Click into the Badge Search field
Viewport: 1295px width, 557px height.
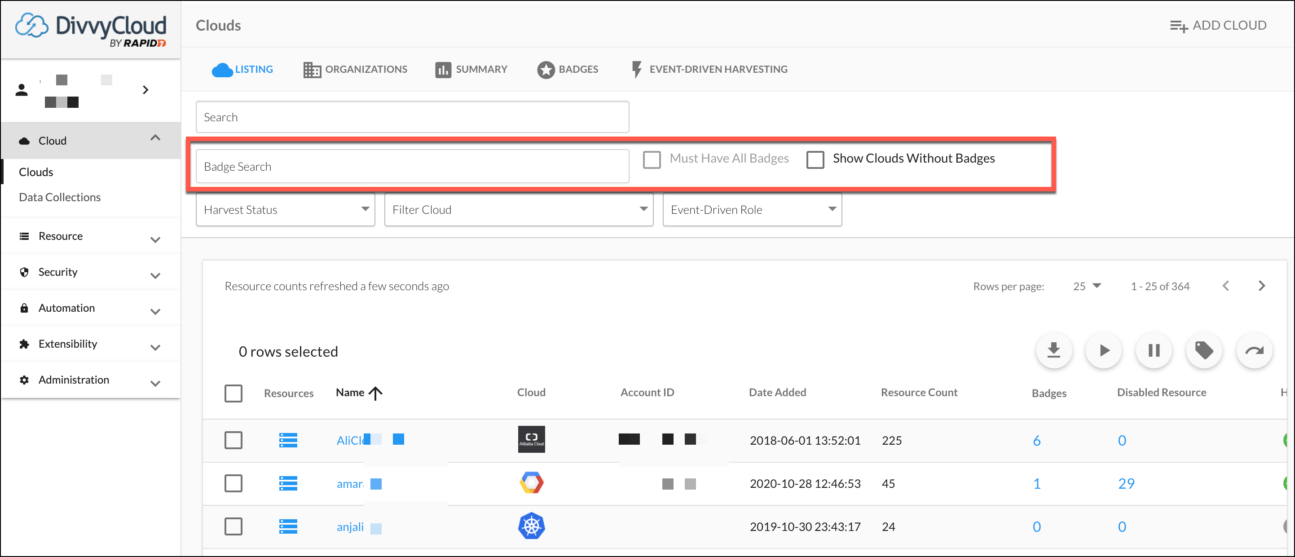[412, 166]
